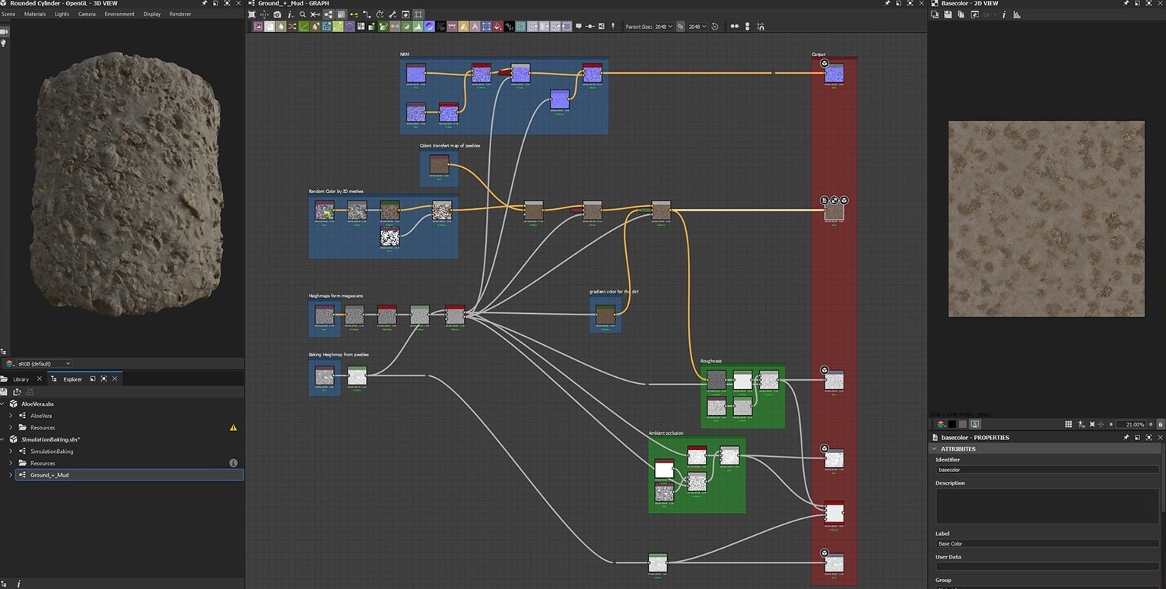Select the SimulationBaking graph in Explorer
Screen dimensions: 1166x589
(51, 451)
